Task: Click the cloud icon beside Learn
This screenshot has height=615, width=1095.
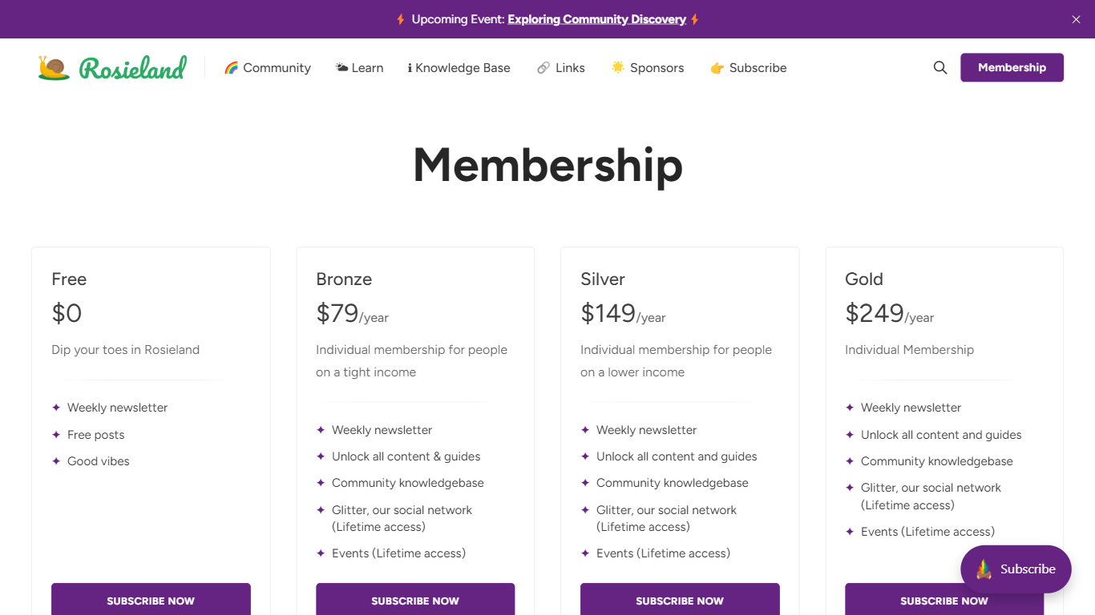Action: pyautogui.click(x=342, y=68)
